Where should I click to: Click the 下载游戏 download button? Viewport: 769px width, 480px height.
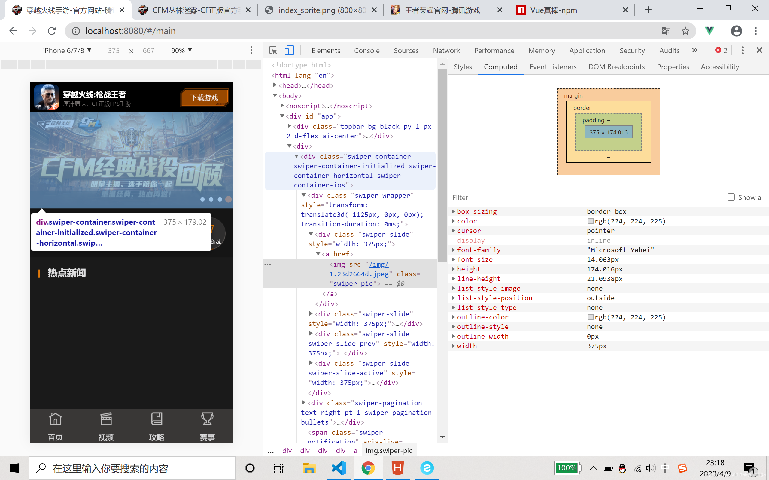coord(204,97)
